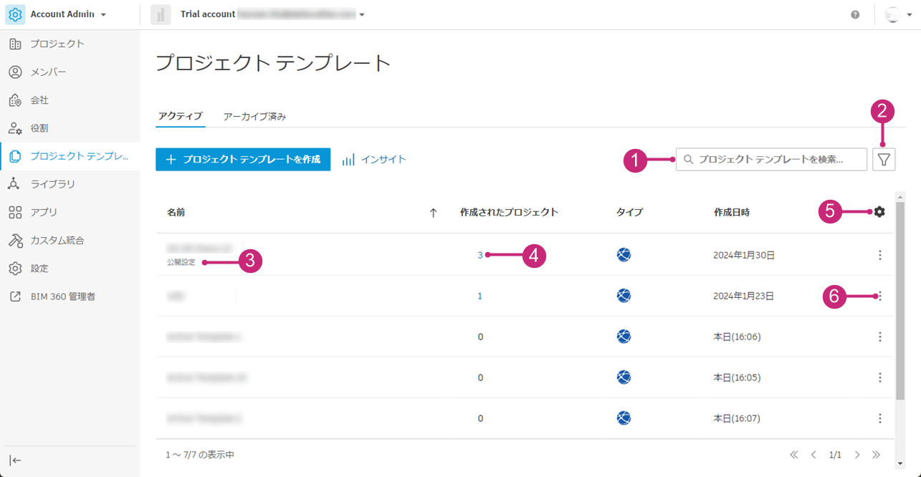The image size is (921, 477).
Task: Collapse the left sidebar navigation
Action: [x=15, y=461]
